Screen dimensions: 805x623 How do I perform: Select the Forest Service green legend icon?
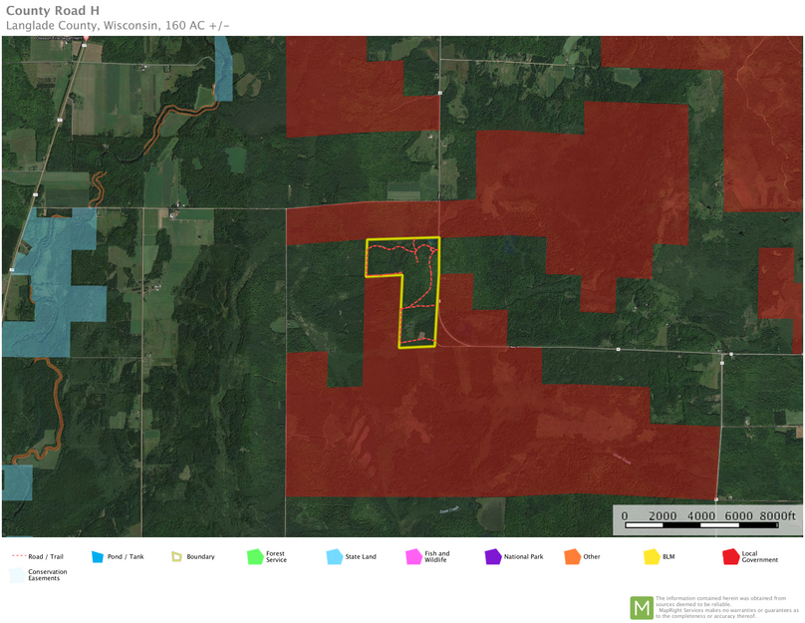pyautogui.click(x=255, y=556)
